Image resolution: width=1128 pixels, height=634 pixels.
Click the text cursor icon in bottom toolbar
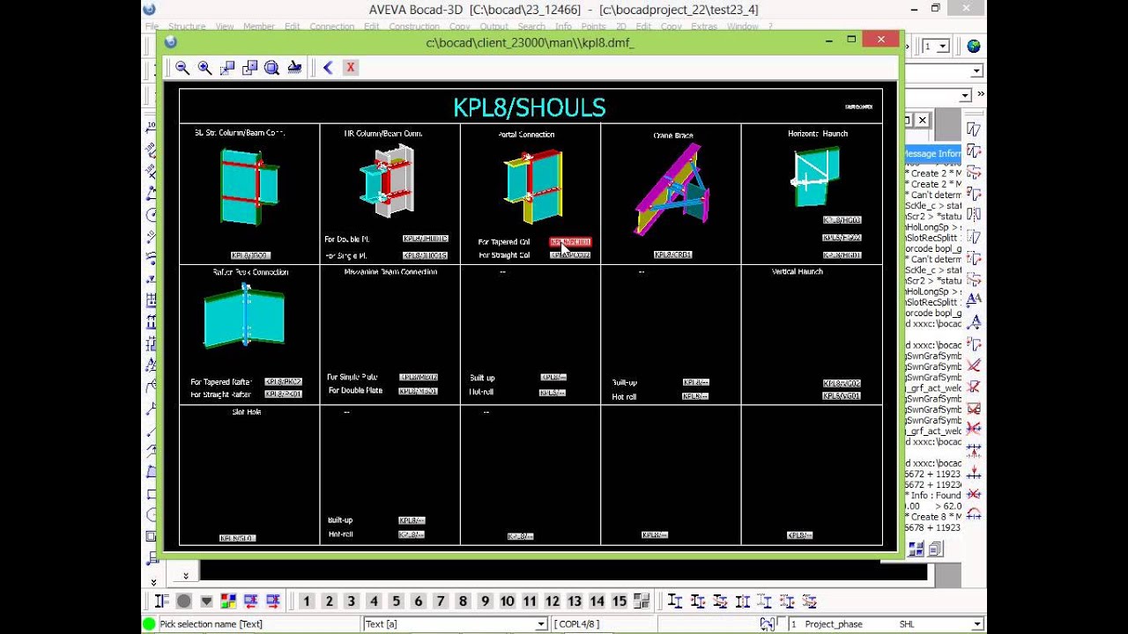pyautogui.click(x=161, y=601)
